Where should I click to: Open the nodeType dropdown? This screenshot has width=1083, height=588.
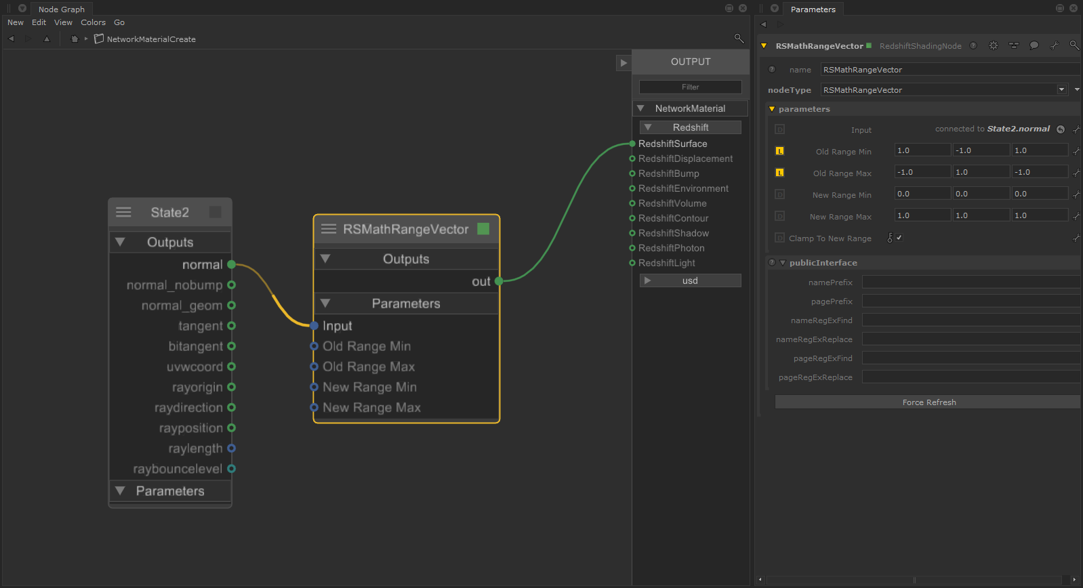tap(1061, 90)
